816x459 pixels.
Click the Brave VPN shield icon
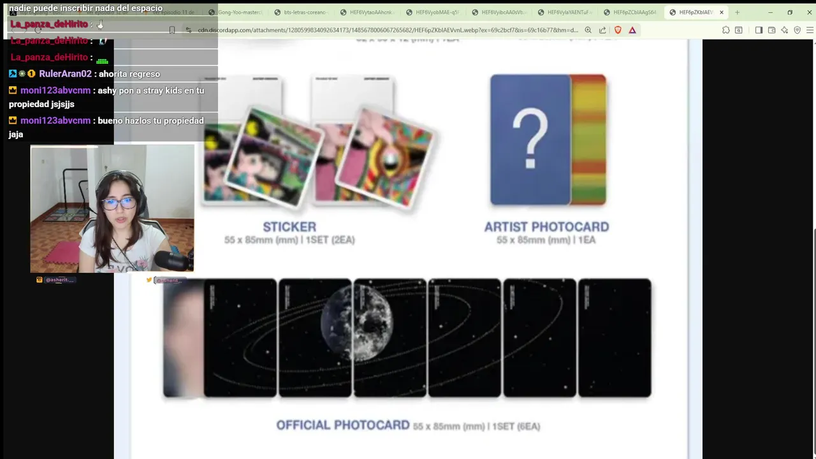tap(797, 30)
